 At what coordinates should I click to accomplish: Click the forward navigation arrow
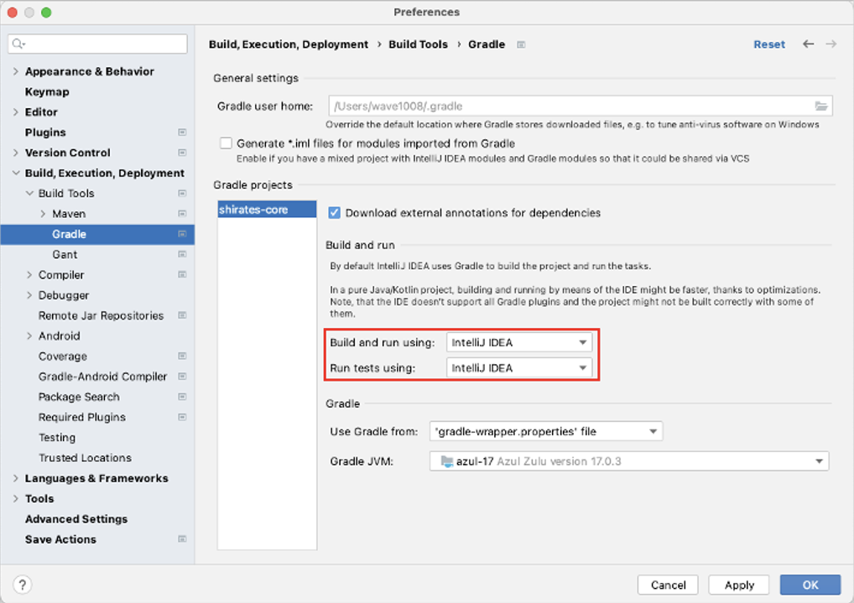click(831, 44)
